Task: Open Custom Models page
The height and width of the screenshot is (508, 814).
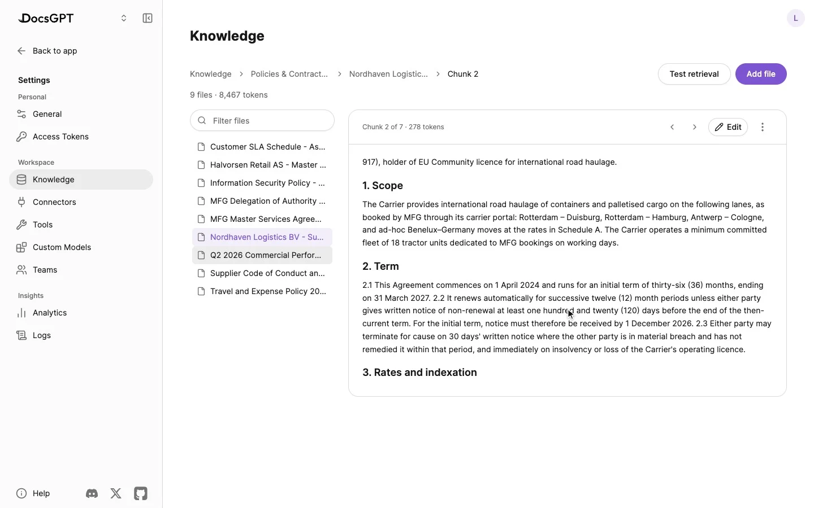Action: pyautogui.click(x=81, y=247)
